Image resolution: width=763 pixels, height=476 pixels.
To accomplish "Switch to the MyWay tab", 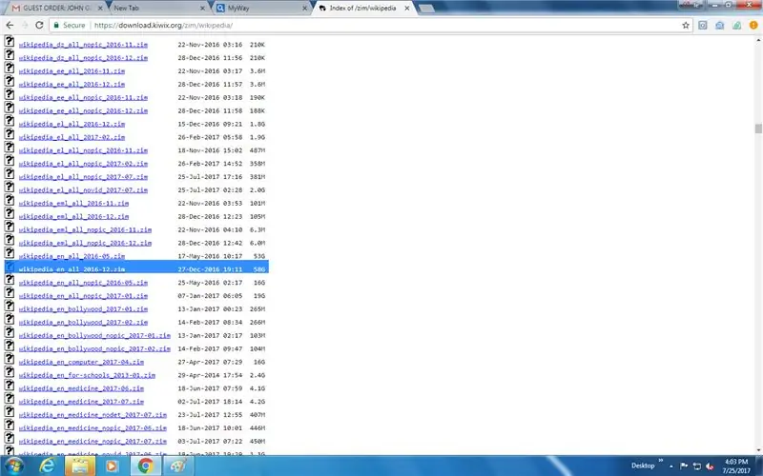I will [x=261, y=9].
